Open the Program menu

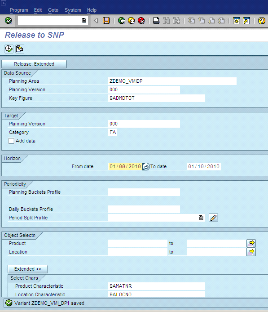point(19,10)
